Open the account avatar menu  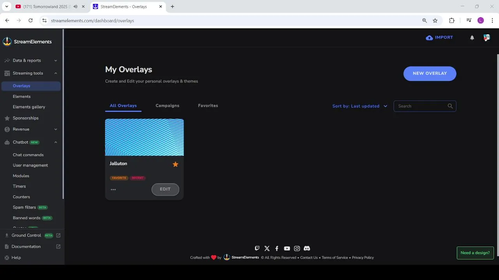click(x=487, y=37)
